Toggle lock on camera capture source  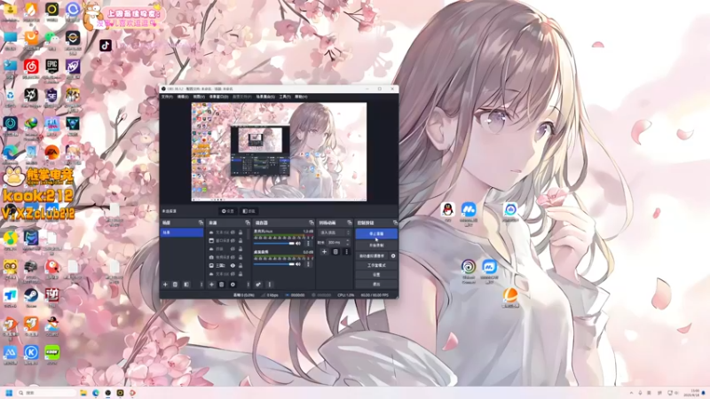pos(241,257)
